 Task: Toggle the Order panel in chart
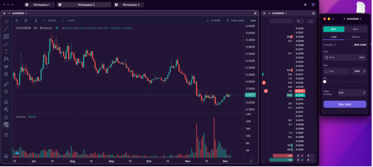(x=235, y=20)
